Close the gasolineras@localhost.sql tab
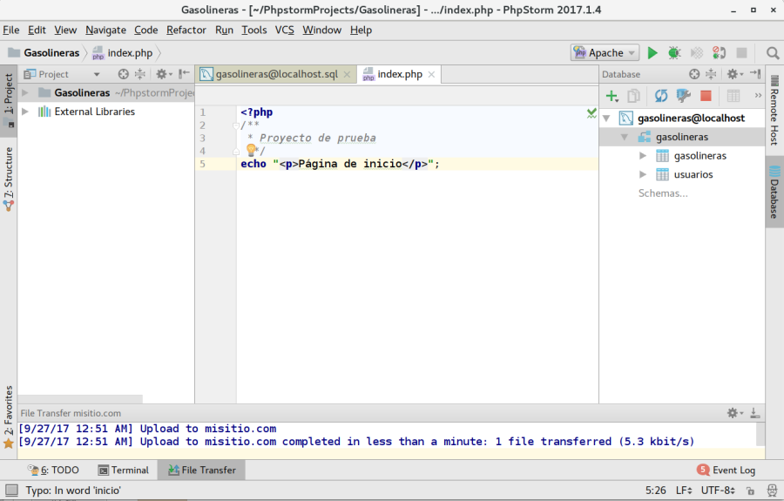The image size is (784, 501). click(347, 75)
